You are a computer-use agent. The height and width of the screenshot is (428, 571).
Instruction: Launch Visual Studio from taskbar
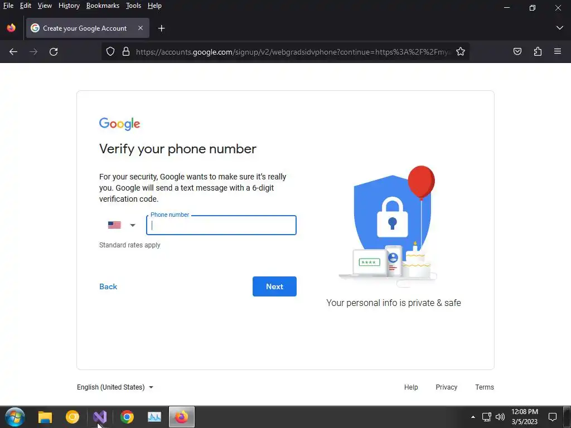100,417
